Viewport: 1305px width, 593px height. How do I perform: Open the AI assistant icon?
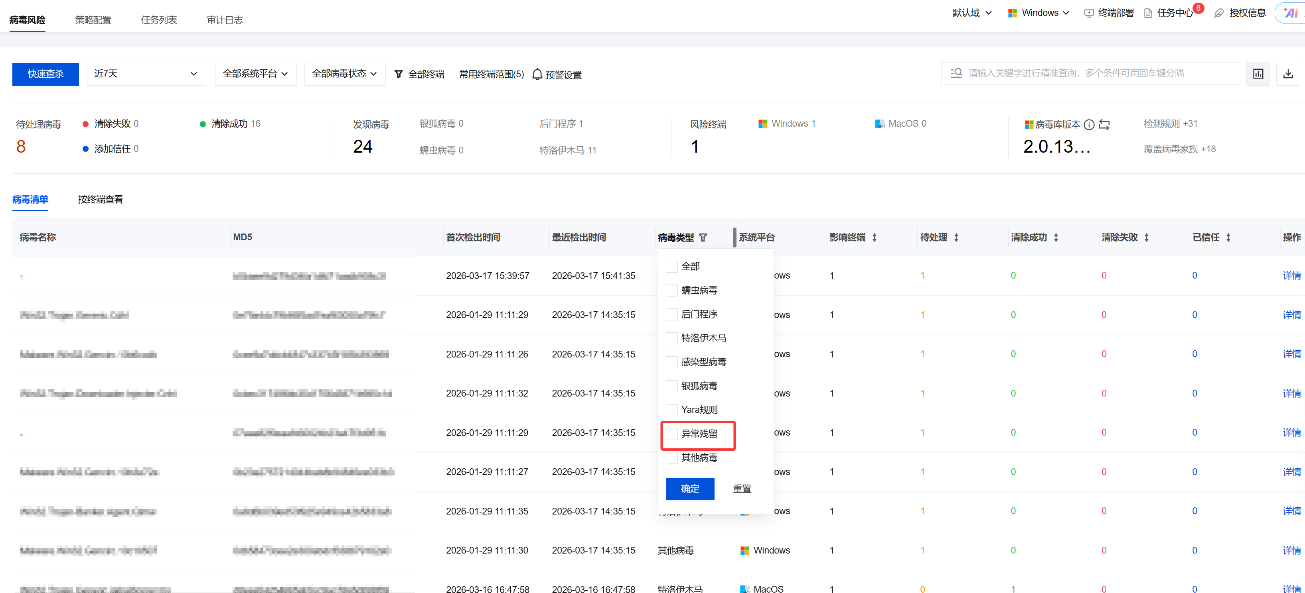tap(1291, 13)
